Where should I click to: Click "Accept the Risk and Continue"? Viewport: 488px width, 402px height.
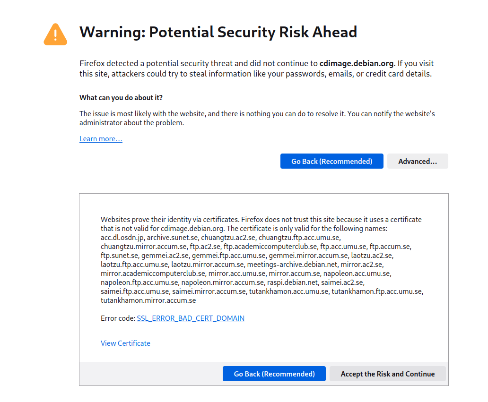[x=387, y=374]
